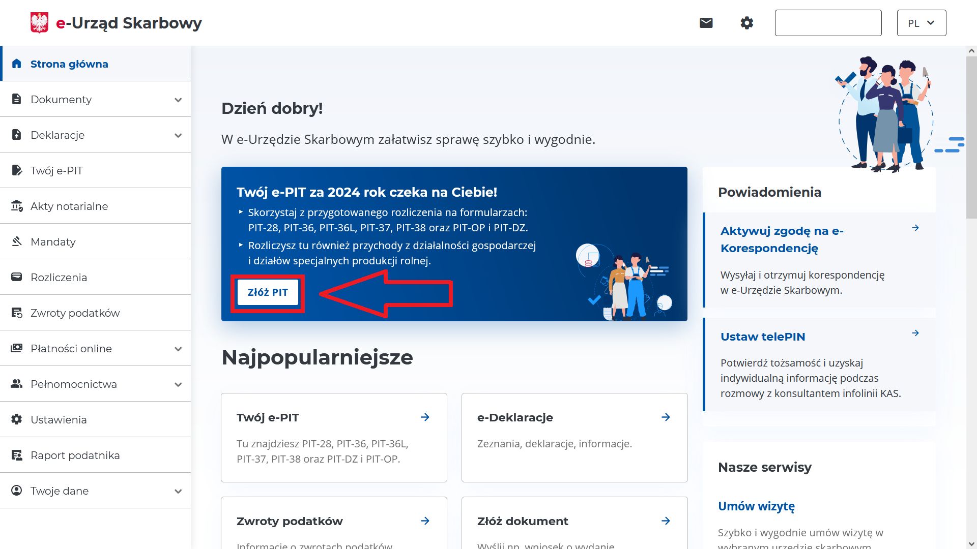Viewport: 977px width, 549px height.
Task: Open the mail envelope icon in header
Action: pyautogui.click(x=706, y=22)
